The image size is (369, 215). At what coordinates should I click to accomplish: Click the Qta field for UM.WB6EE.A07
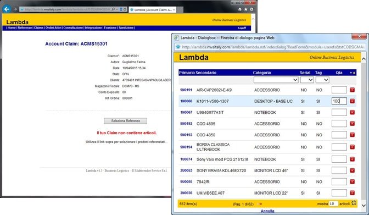coord(339,193)
